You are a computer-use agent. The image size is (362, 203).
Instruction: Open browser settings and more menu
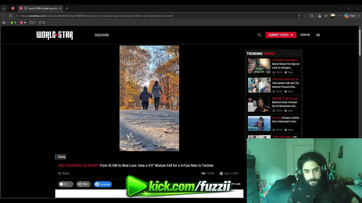339,16
